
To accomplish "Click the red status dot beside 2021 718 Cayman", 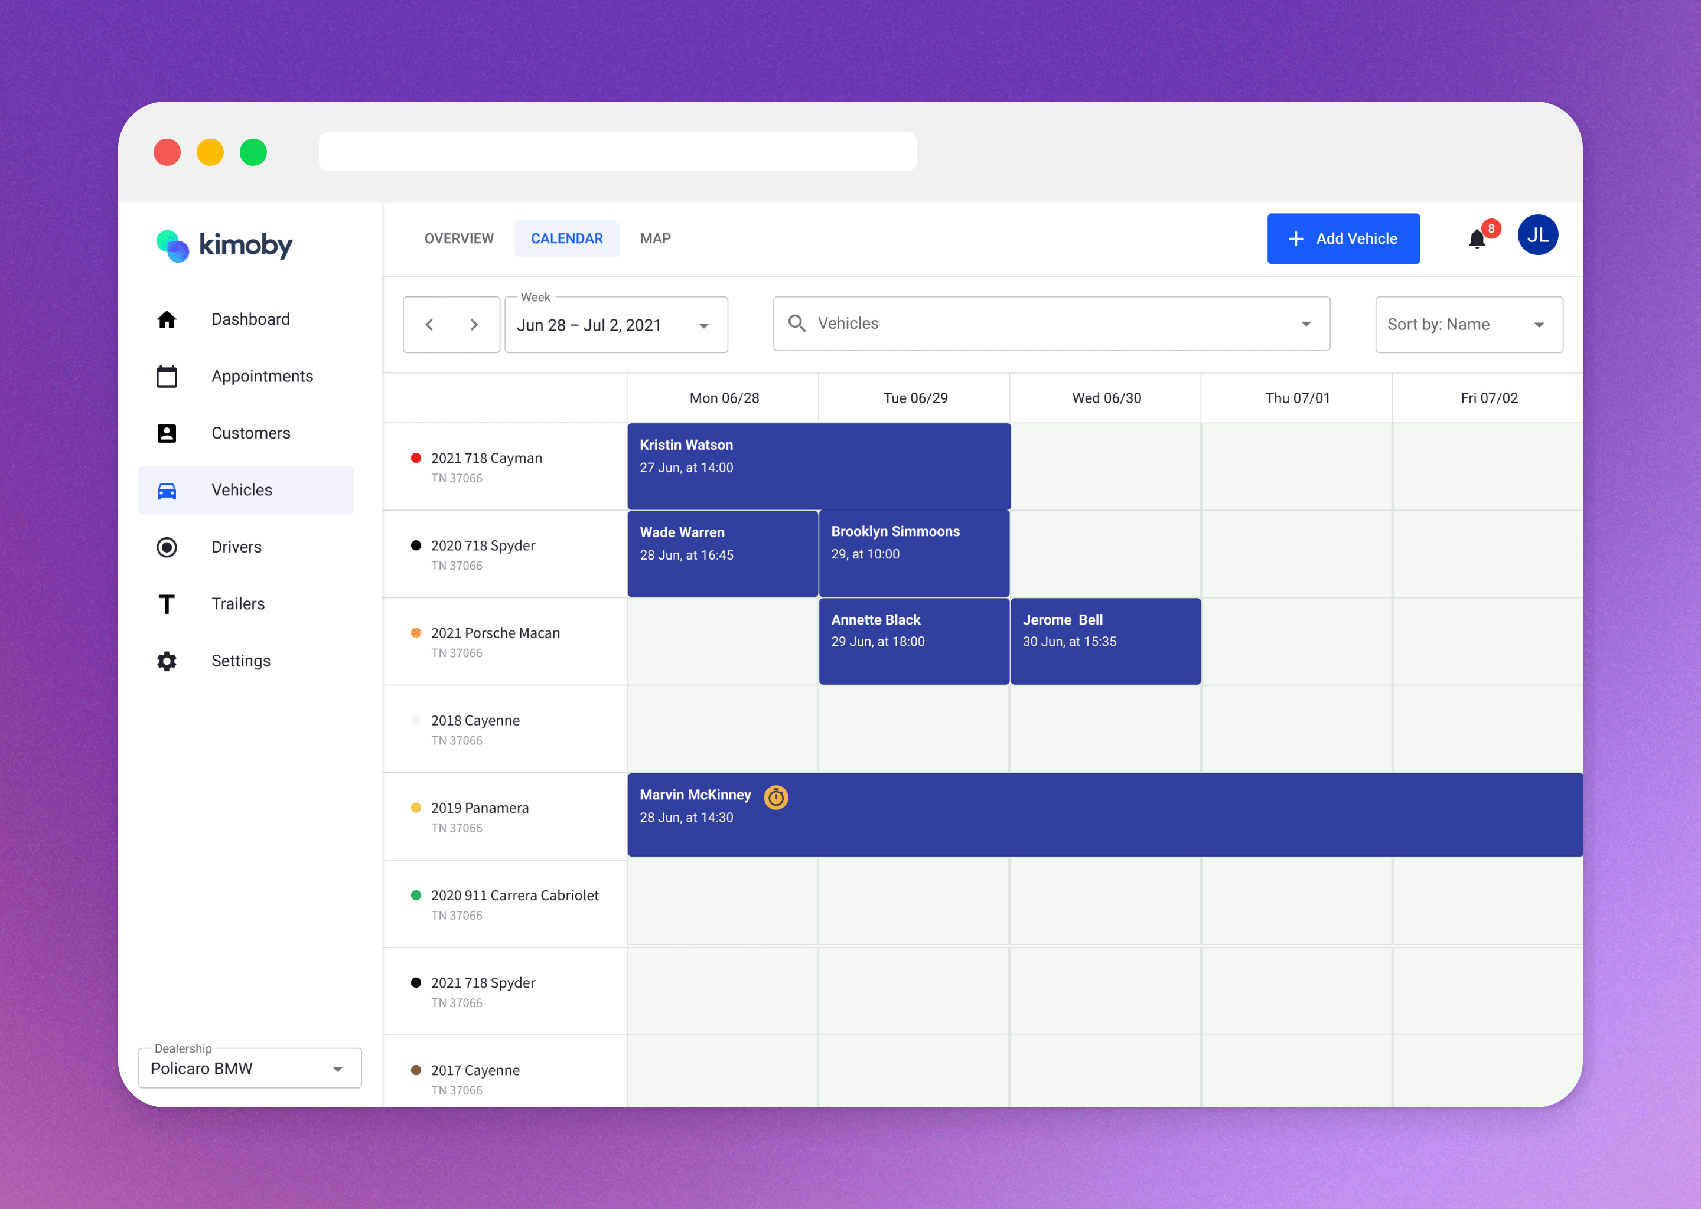I will tap(416, 458).
